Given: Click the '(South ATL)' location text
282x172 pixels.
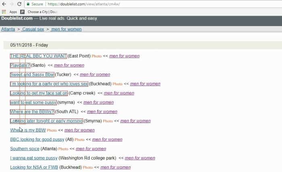Looking at the screenshot, I should pyautogui.click(x=66, y=112).
